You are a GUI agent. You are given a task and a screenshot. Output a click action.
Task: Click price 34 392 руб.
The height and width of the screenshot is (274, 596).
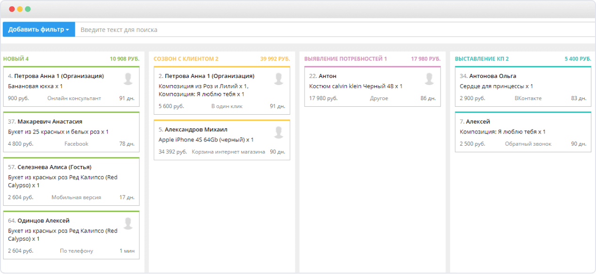[173, 152]
